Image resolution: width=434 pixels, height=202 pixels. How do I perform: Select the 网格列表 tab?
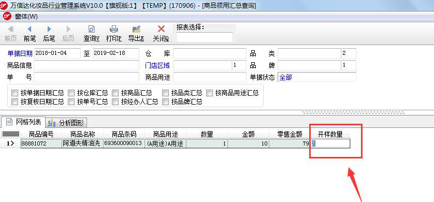[23, 122]
